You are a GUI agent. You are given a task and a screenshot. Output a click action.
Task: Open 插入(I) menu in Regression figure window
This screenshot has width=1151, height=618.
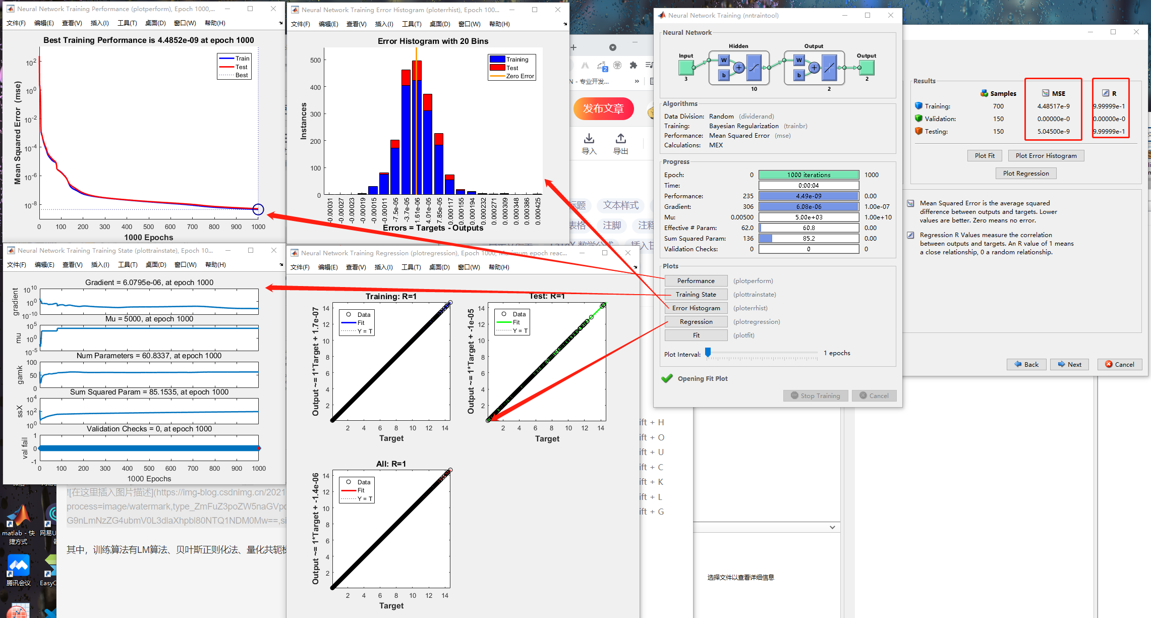click(384, 267)
